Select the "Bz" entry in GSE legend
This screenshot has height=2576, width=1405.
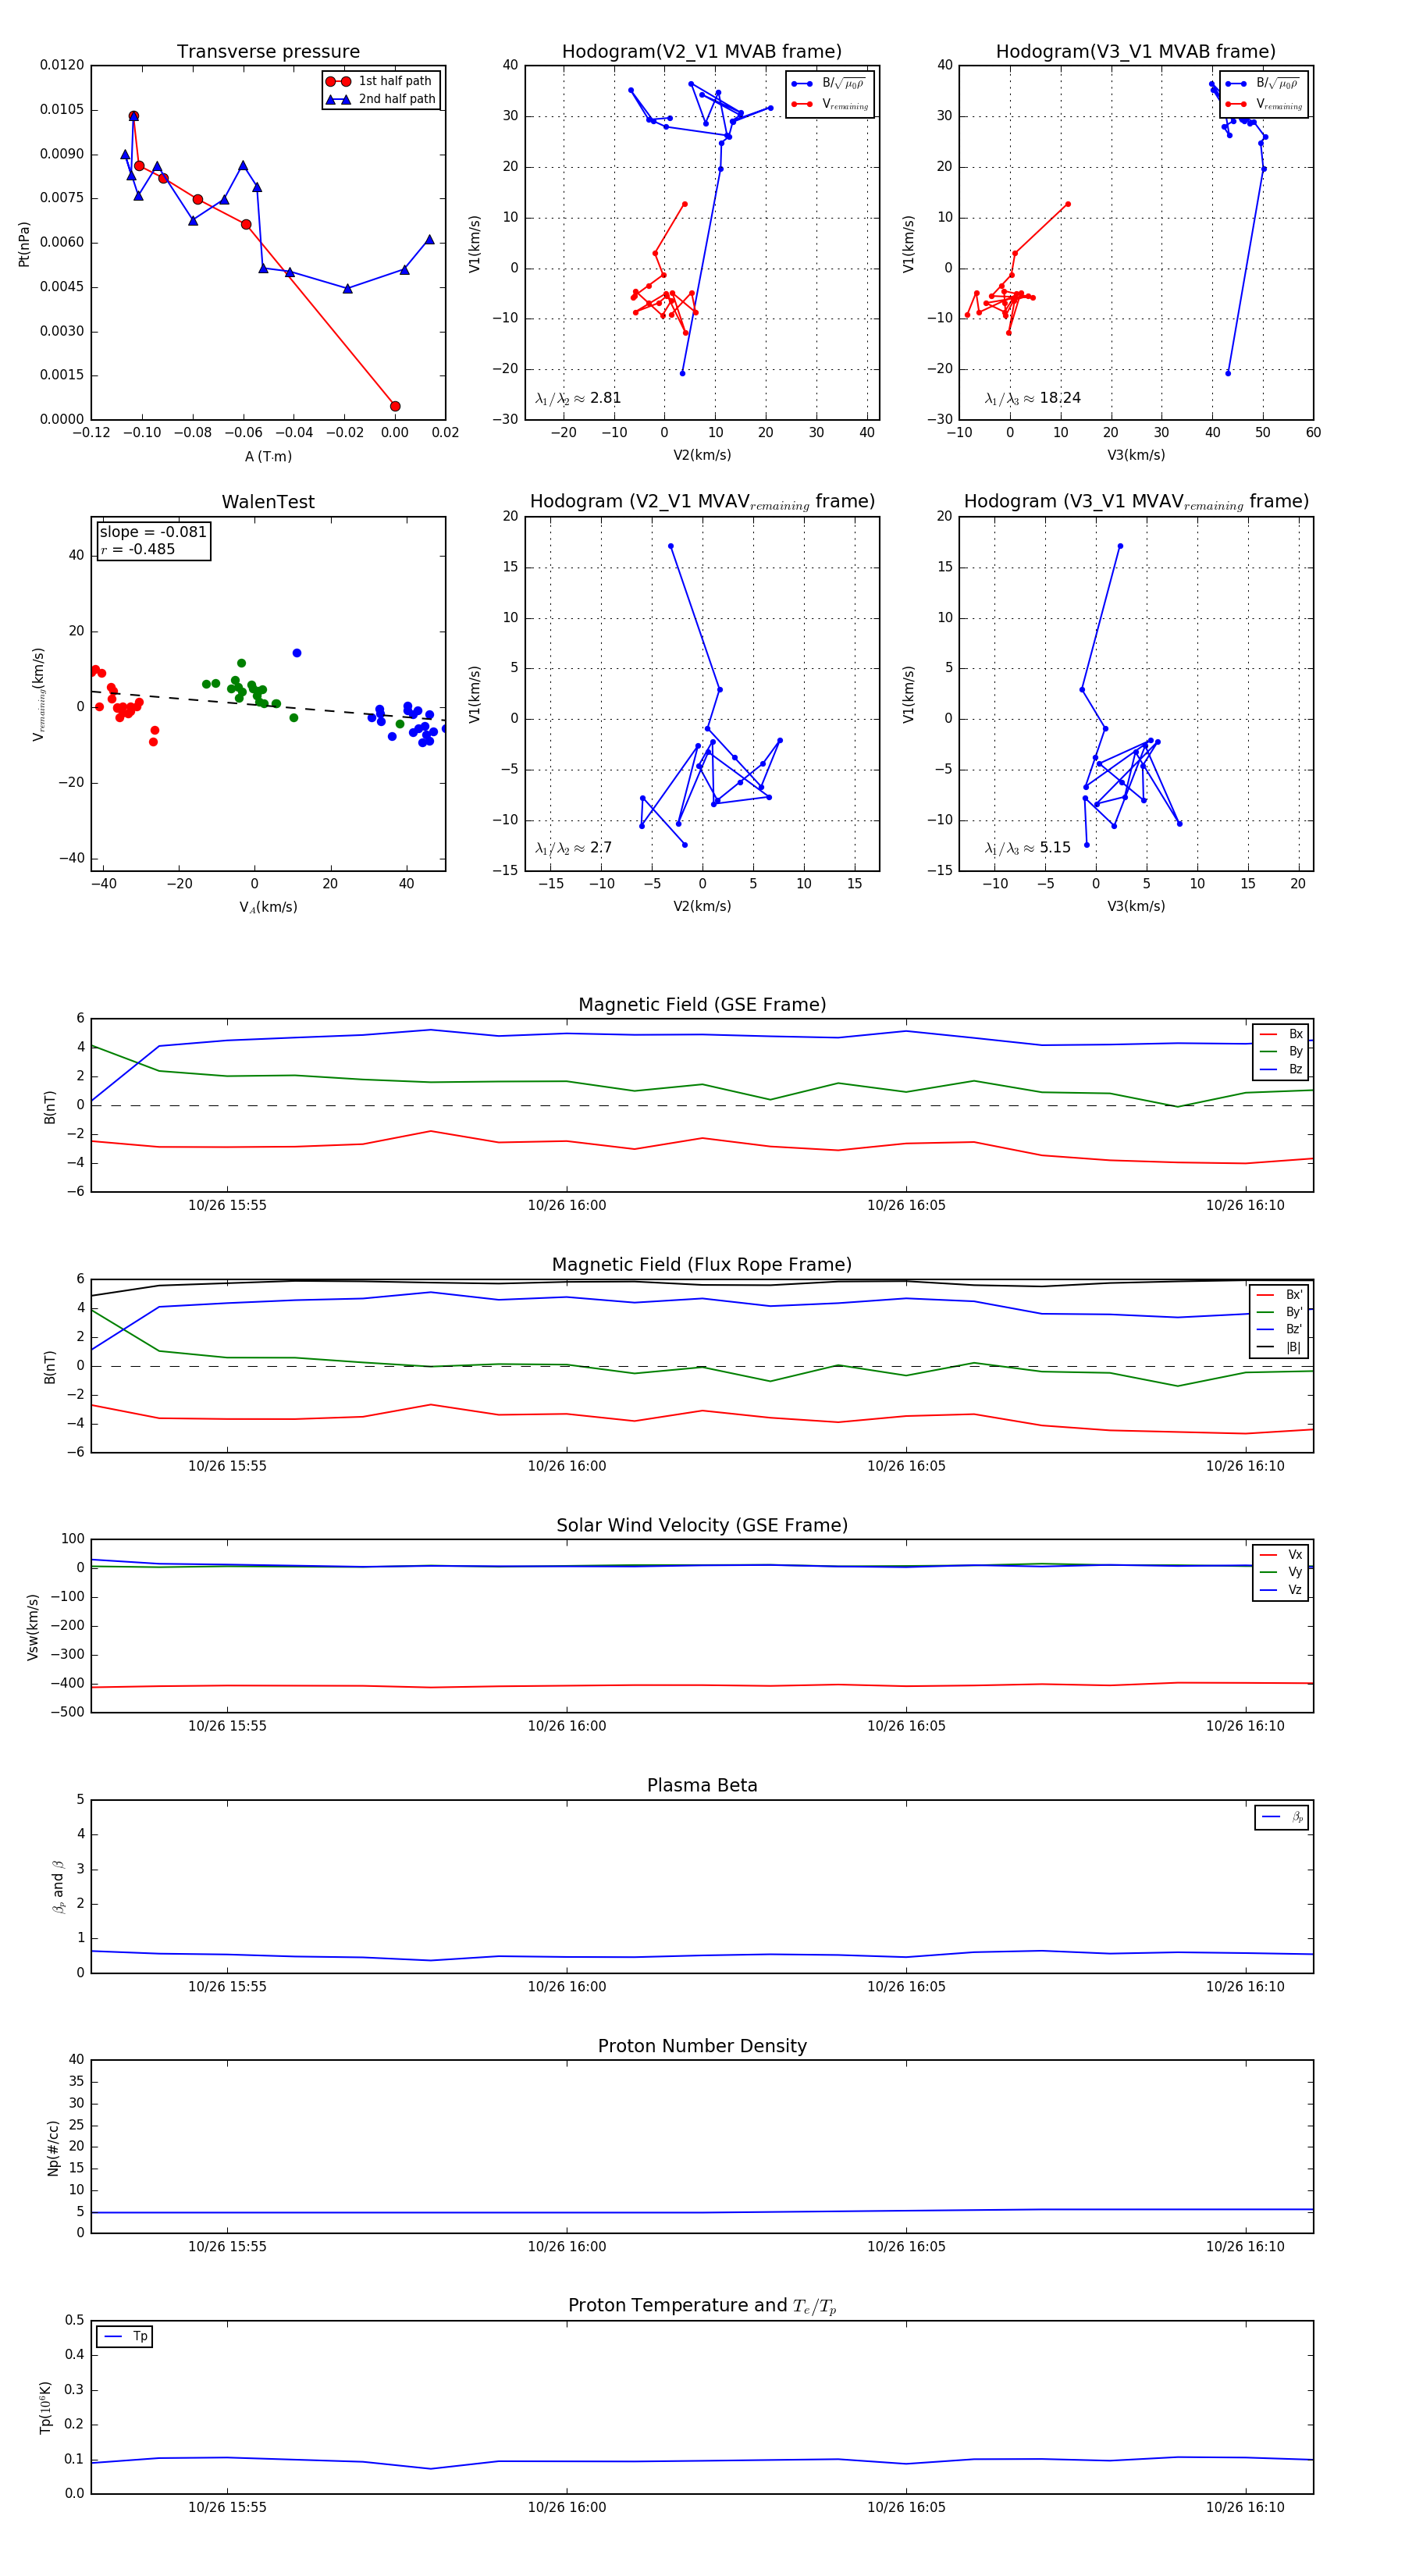1281,1069
